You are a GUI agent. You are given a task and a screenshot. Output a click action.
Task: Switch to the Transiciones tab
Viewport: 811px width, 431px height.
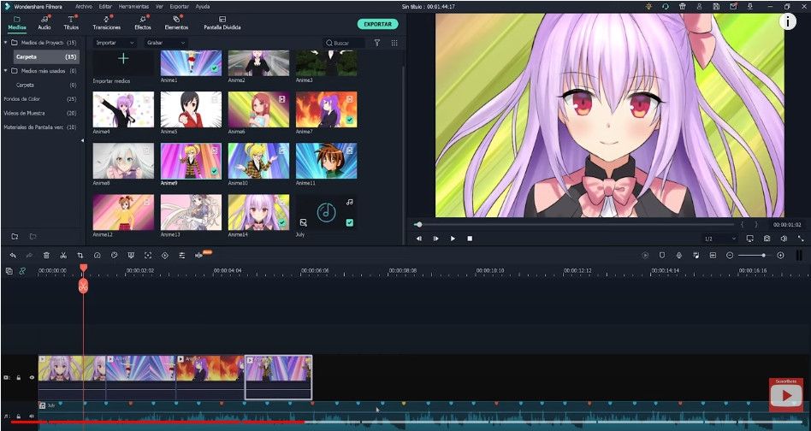(x=106, y=22)
